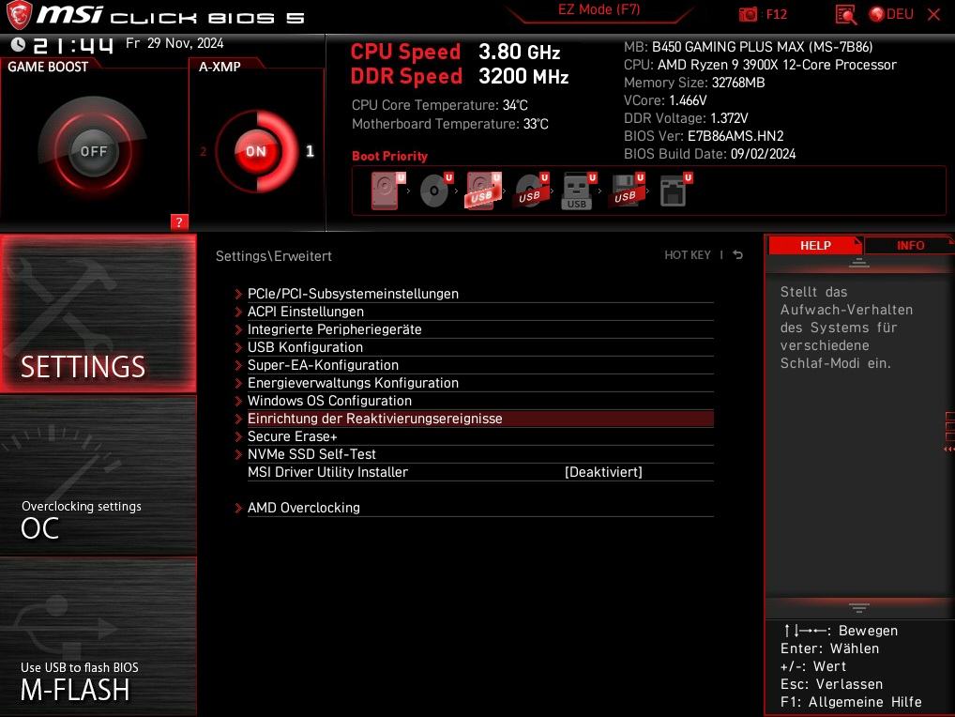This screenshot has height=717, width=955.
Task: Select the CD/DVD drive boot device icon
Action: pyautogui.click(x=437, y=191)
